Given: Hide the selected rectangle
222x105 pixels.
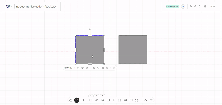Looking at the screenshot, I should pos(98,68).
